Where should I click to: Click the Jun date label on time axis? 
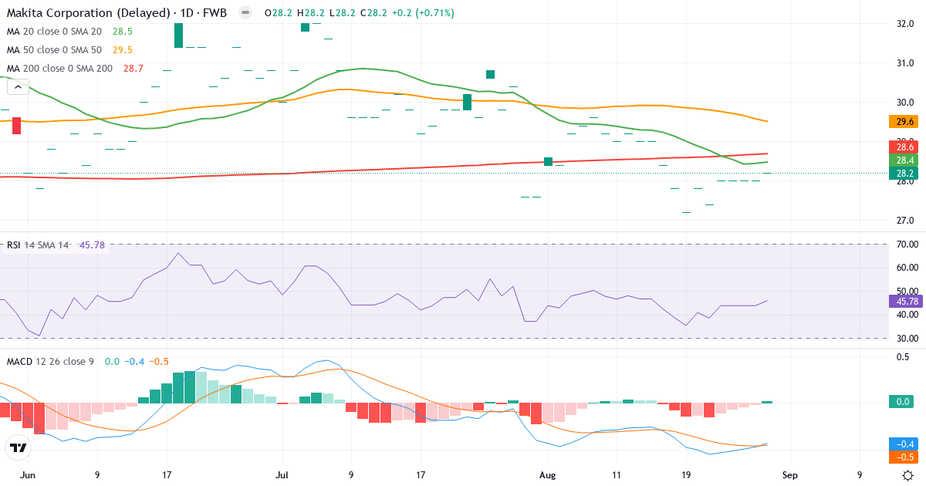tap(28, 475)
